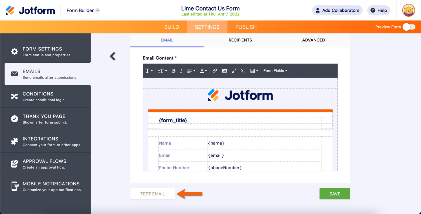The image size is (421, 214).
Task: Switch to the SETTINGS tab
Action: (x=207, y=27)
